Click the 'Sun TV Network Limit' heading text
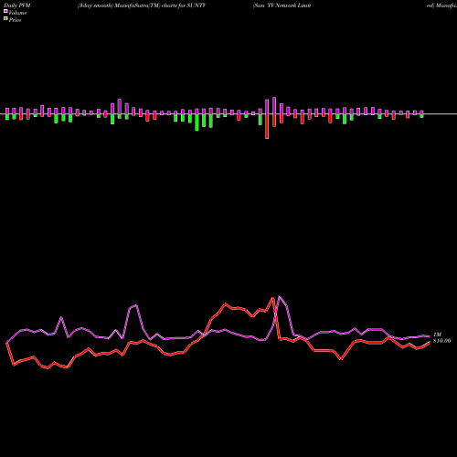457x457 pixels. click(x=282, y=5)
